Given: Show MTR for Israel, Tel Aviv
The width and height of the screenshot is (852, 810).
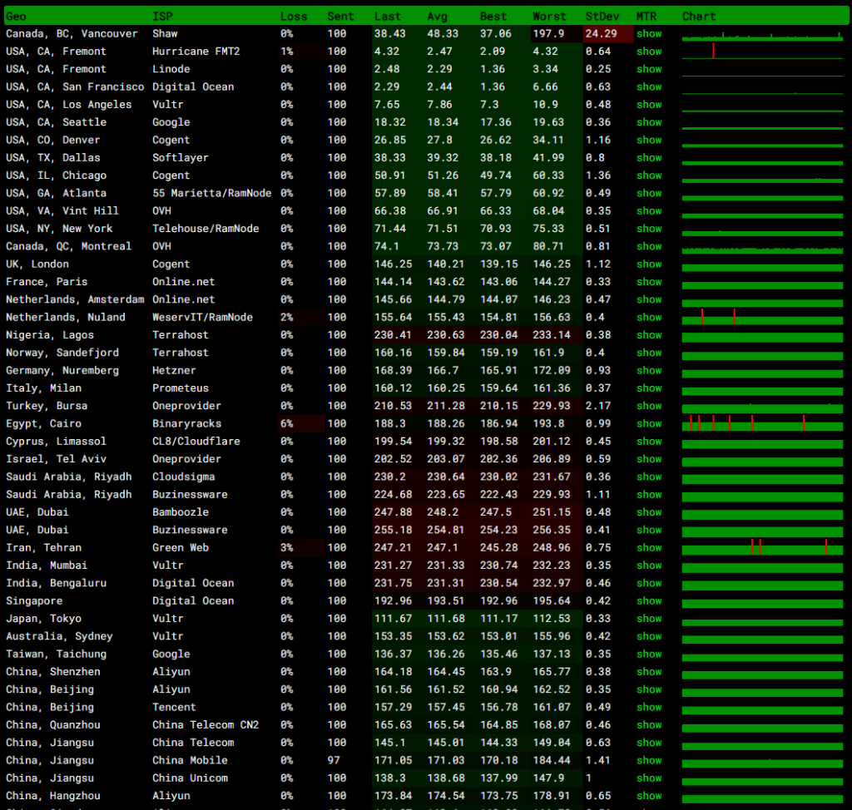Looking at the screenshot, I should tap(649, 459).
